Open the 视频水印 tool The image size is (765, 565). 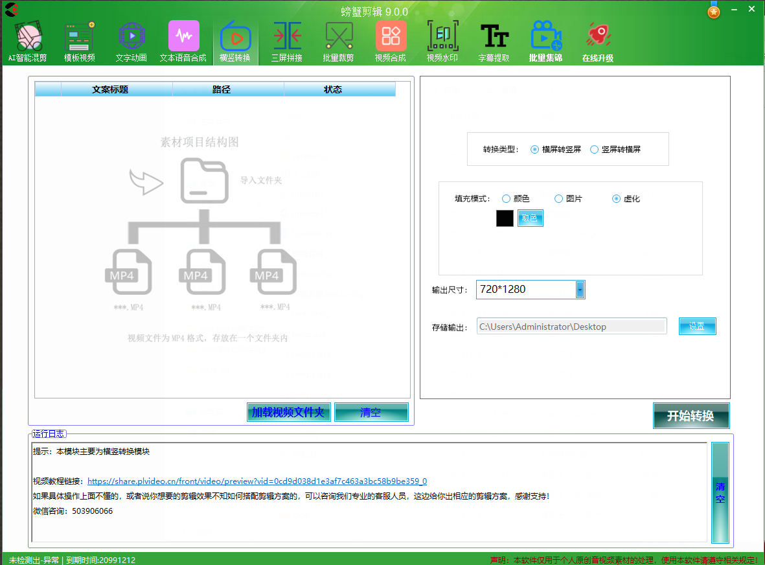pos(442,40)
